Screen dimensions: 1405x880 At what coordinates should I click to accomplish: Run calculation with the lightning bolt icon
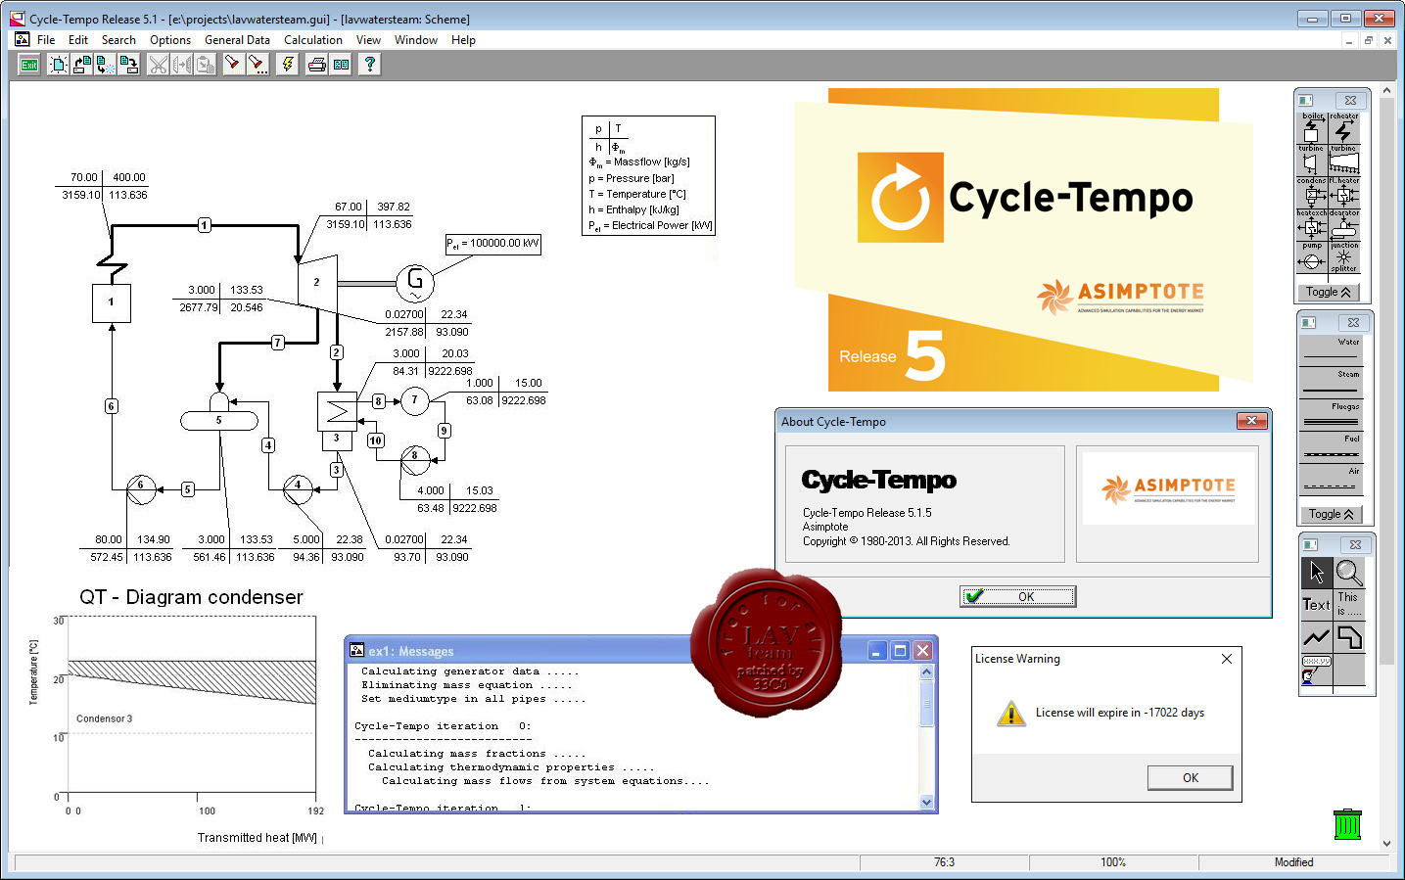pos(287,65)
